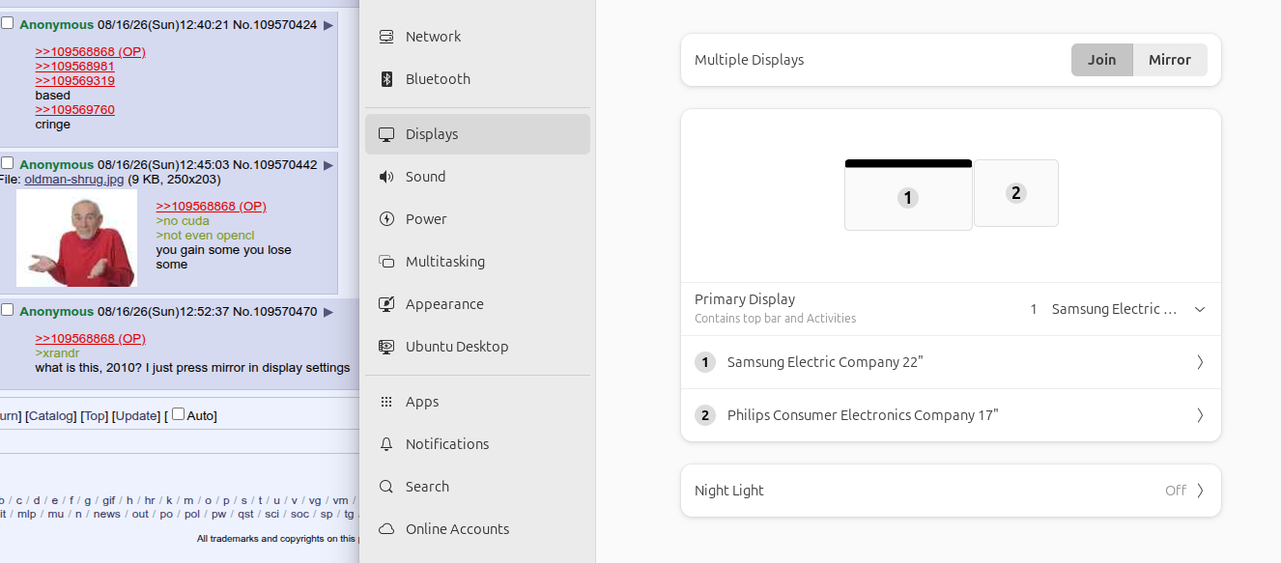
Task: Open post menu arrow for No.109570442
Action: coord(328,165)
